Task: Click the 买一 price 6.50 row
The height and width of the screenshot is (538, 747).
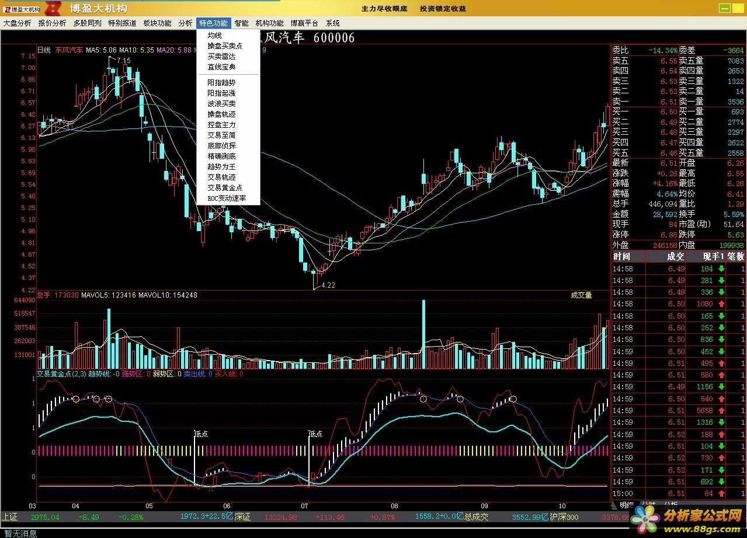Action: (x=678, y=112)
